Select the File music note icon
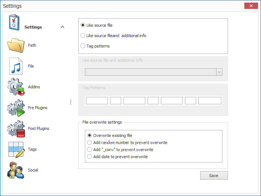This screenshot has height=196, width=261. pyautogui.click(x=16, y=66)
